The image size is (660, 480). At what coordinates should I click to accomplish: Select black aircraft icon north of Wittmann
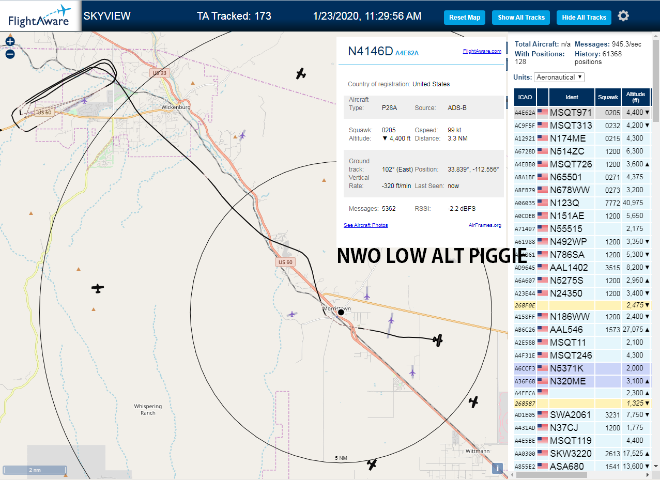click(473, 401)
